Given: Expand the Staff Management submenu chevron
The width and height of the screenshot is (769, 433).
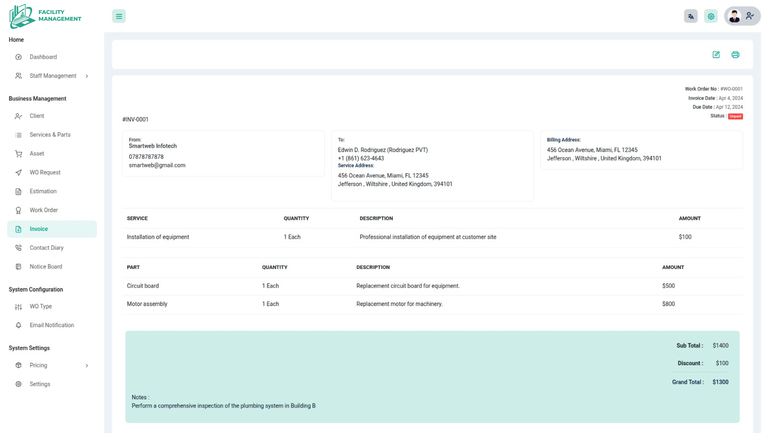Looking at the screenshot, I should (x=87, y=76).
